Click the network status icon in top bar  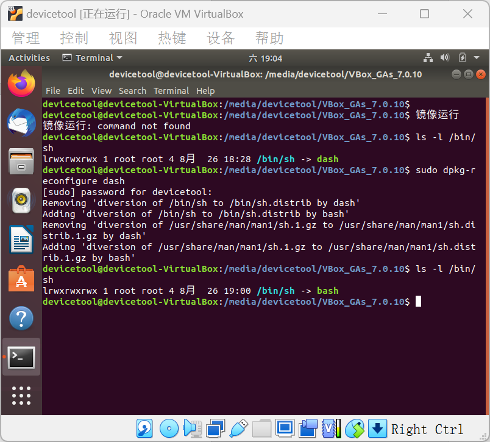click(428, 58)
